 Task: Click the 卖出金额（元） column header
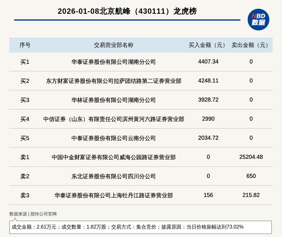pyautogui.click(x=251, y=45)
